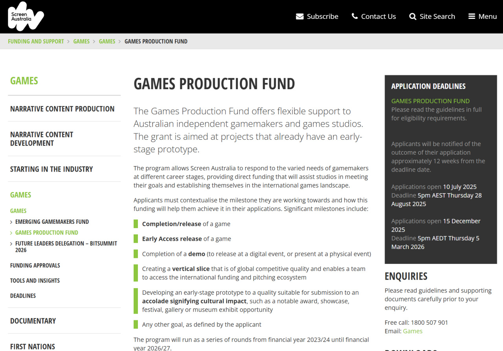
Task: Click the Games Production Fund page heading
Action: tap(214, 84)
